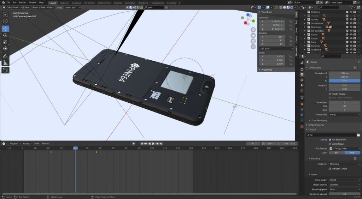Select the Measure tool
Screen dimensions: 362x199
tap(5, 63)
